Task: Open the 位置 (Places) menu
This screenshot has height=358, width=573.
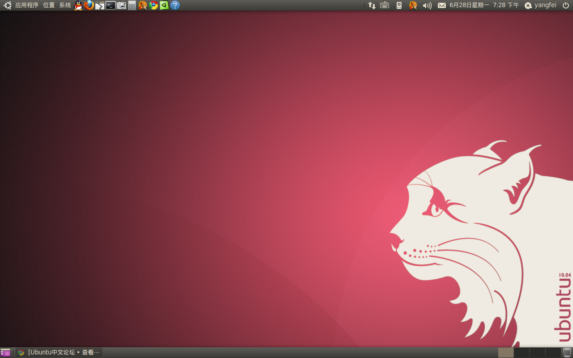Action: (x=49, y=5)
